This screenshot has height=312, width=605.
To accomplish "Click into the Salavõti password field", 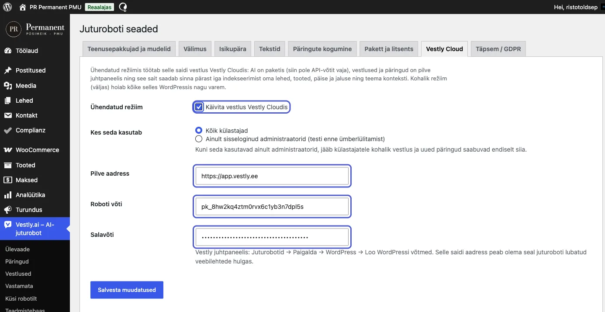I will 272,237.
